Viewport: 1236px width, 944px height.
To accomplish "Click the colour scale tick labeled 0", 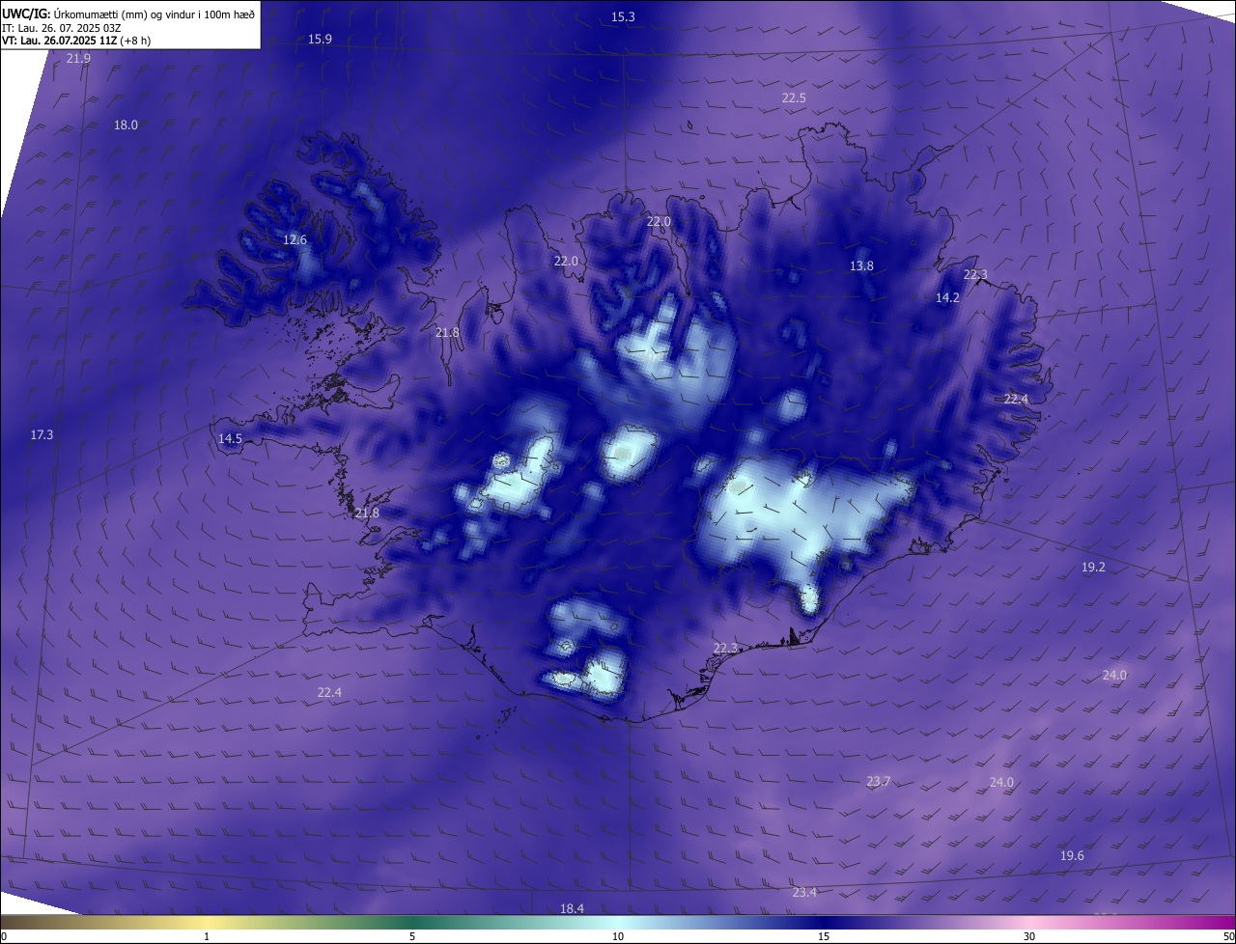I will point(4,936).
